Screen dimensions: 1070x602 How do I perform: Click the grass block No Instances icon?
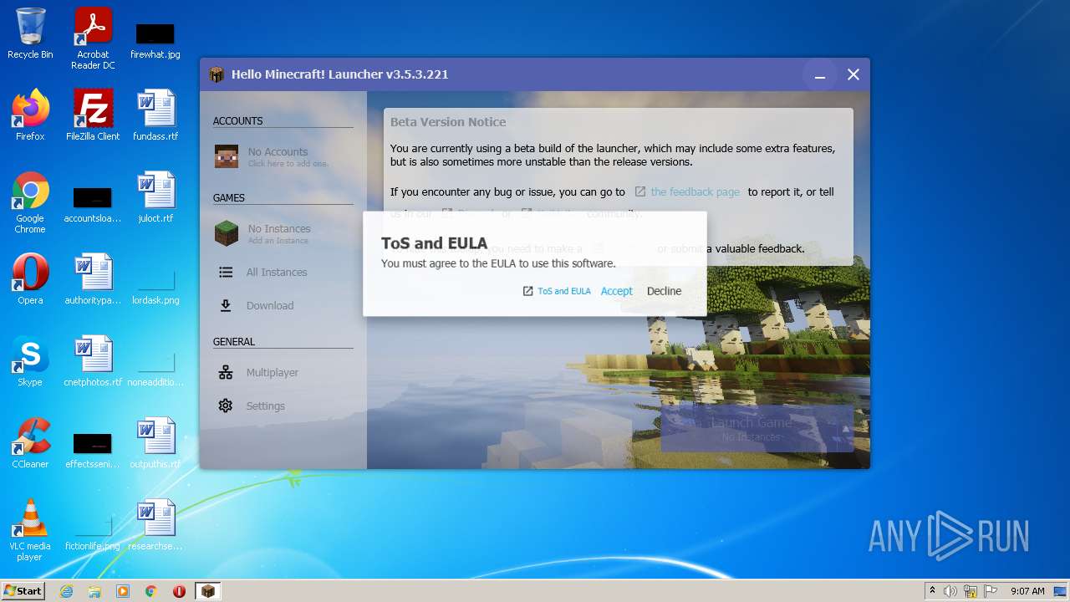226,233
